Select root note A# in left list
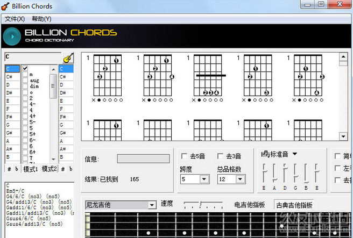This screenshot has width=353, height=238. click(12, 149)
